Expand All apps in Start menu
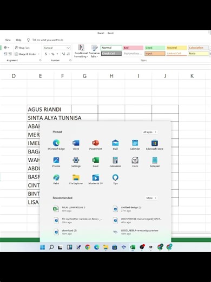The image size is (211, 282). coord(150,132)
